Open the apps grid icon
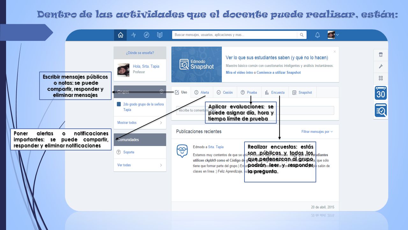This screenshot has height=230, width=408. click(x=381, y=78)
